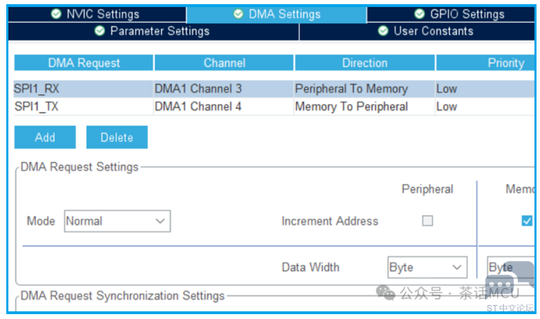Click the Direction column header
The image size is (540, 319).
364,63
